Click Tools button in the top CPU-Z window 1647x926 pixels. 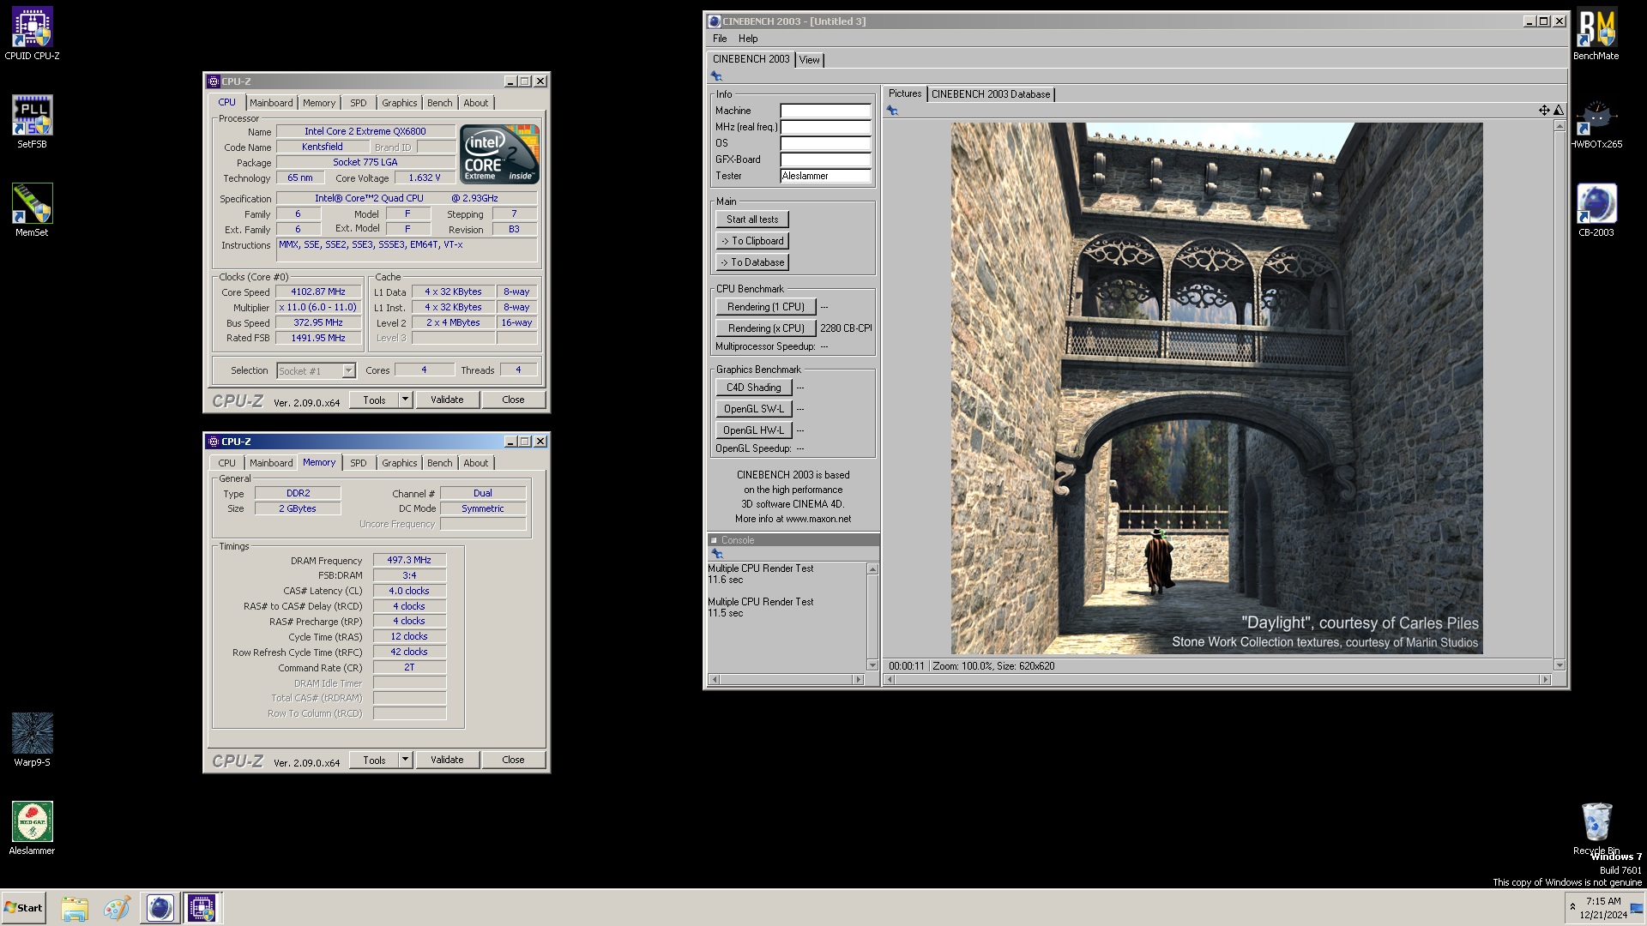(x=374, y=400)
